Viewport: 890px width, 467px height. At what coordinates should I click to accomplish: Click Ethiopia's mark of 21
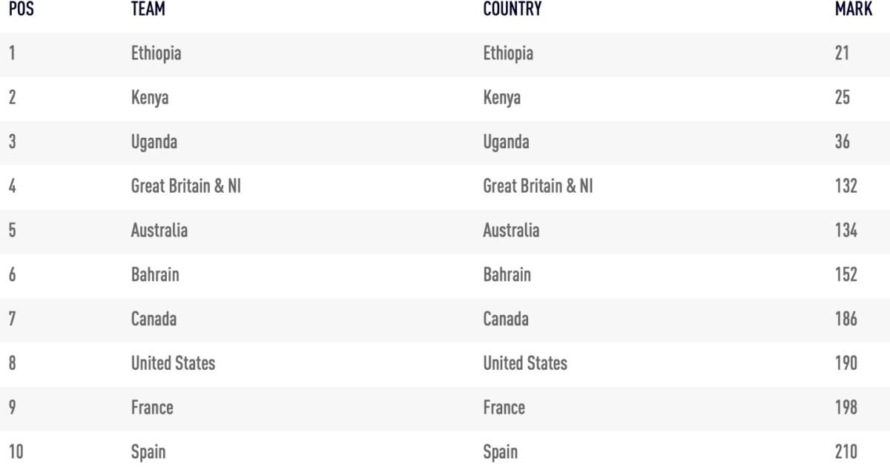[842, 53]
